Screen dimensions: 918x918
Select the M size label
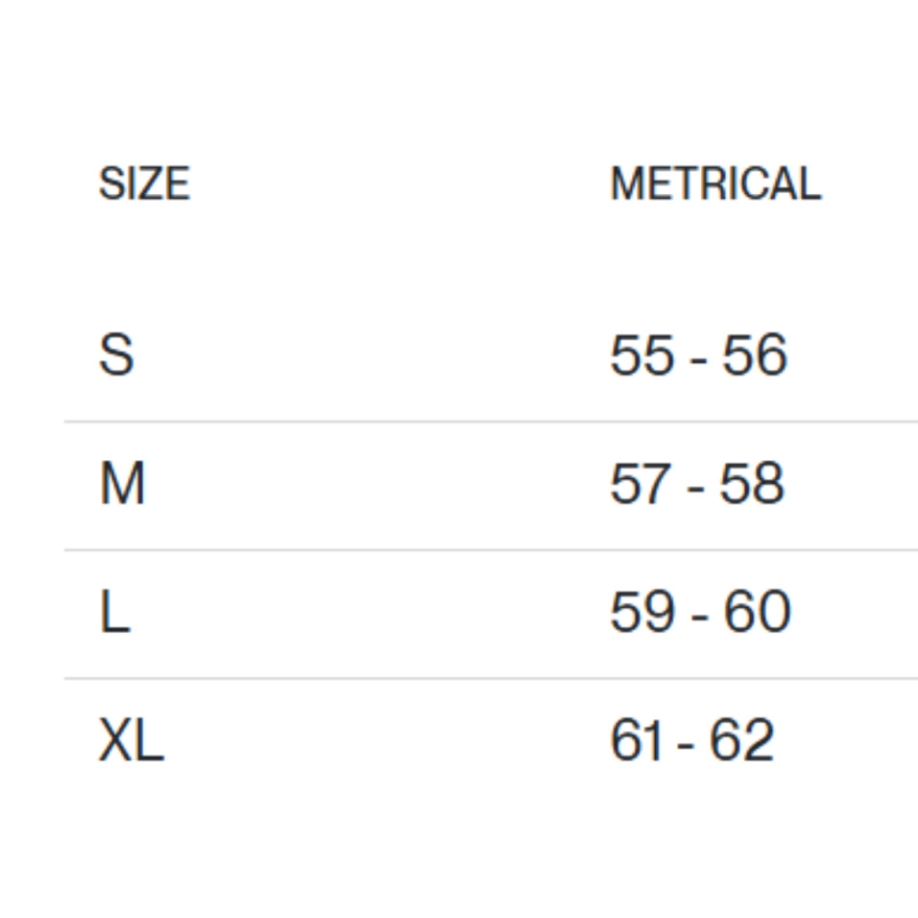click(122, 484)
